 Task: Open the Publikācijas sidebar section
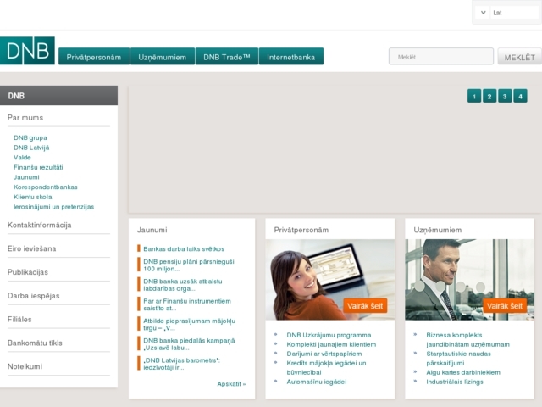pyautogui.click(x=28, y=272)
